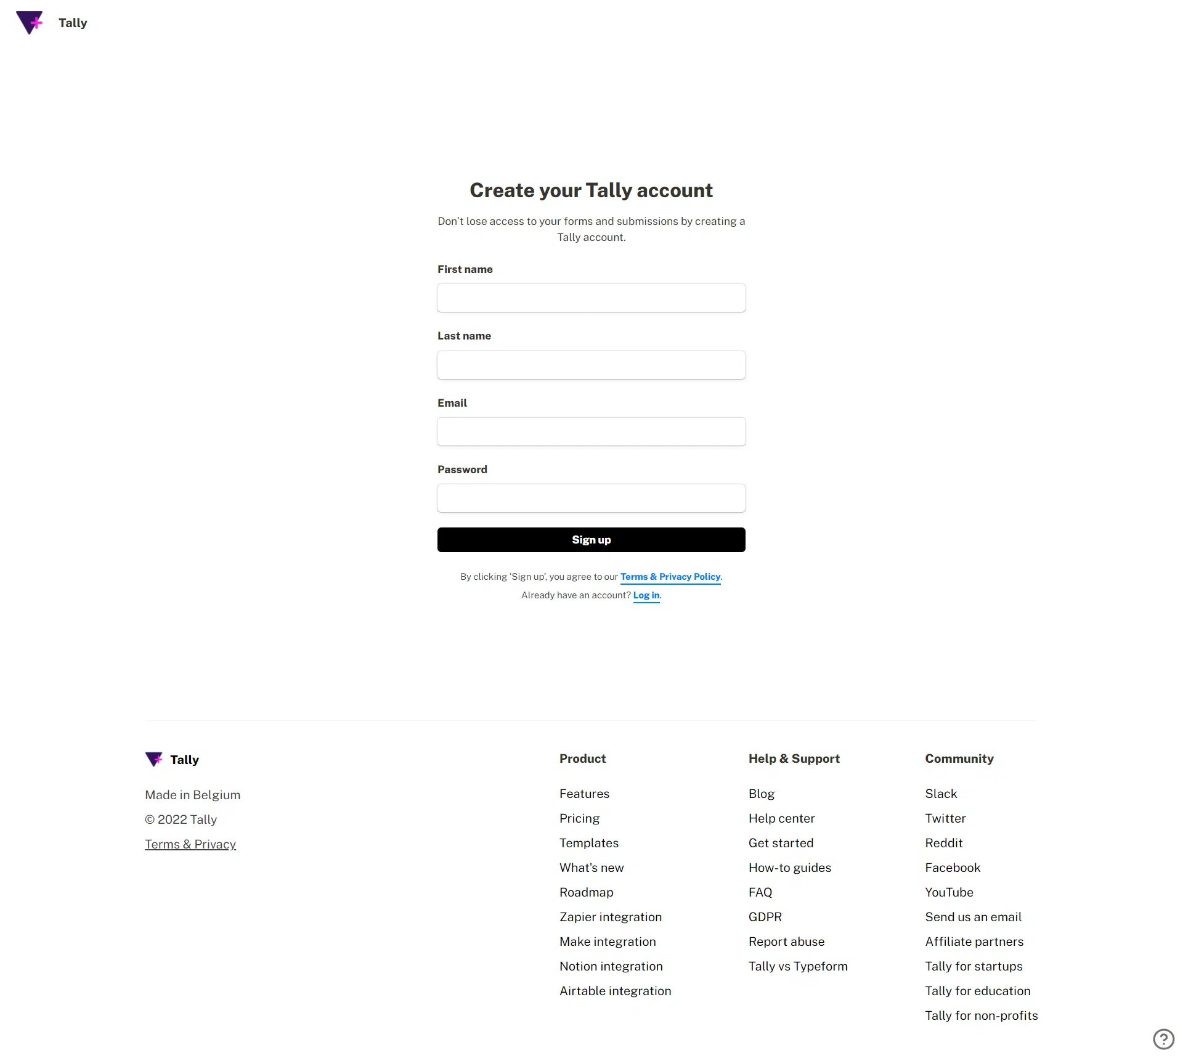Visit the Reddit link
The image size is (1183, 1058).
point(944,843)
